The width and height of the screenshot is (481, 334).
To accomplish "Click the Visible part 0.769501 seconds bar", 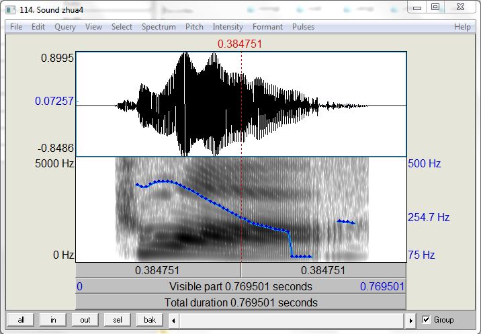I will point(240,286).
